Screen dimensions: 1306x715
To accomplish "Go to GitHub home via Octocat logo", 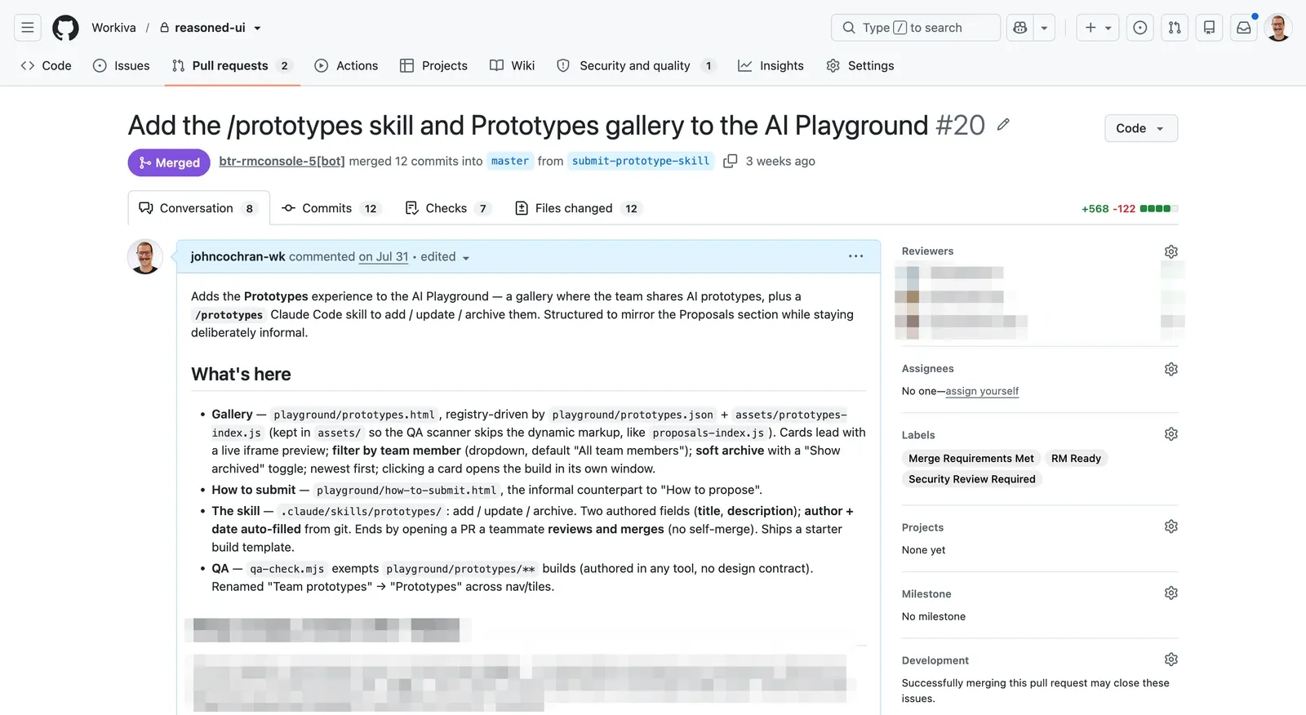I will [x=65, y=28].
